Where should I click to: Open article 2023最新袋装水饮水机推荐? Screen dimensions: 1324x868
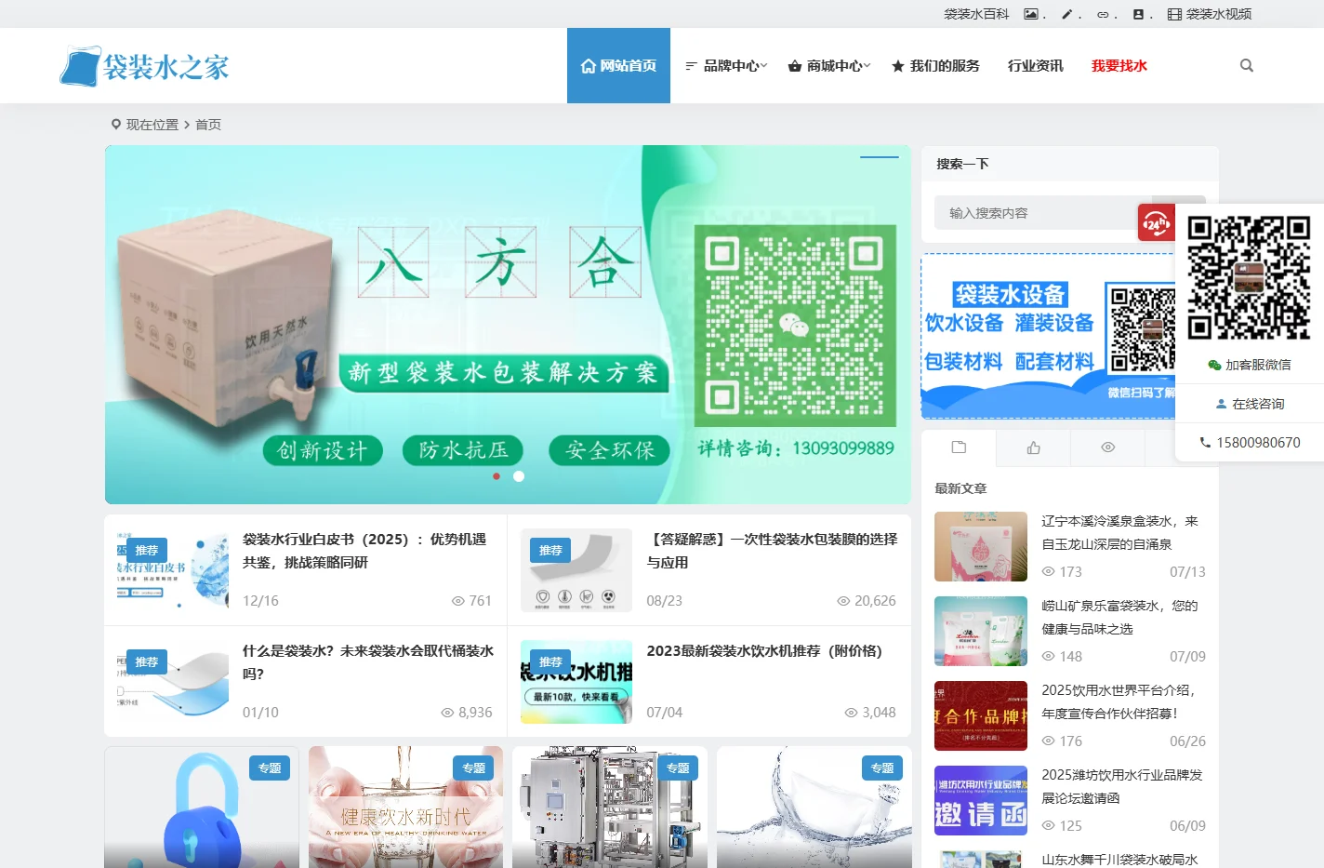point(764,651)
